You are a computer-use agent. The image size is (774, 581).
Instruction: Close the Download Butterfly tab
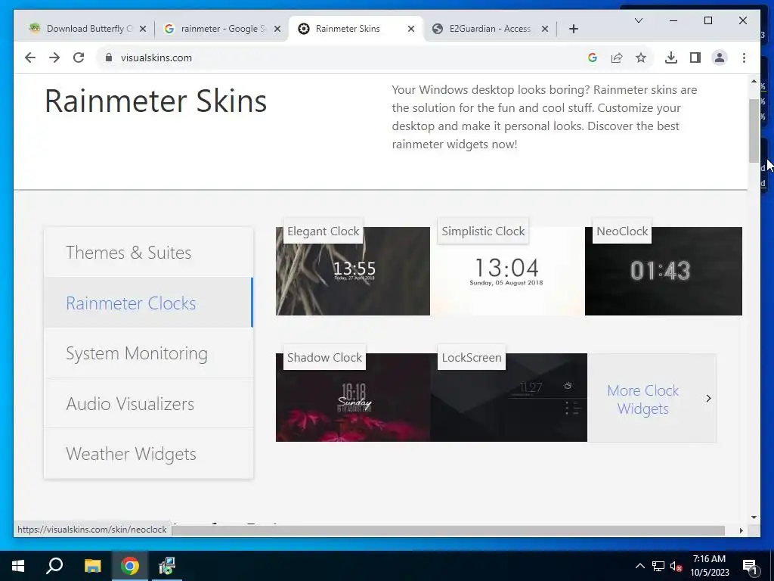143,30
